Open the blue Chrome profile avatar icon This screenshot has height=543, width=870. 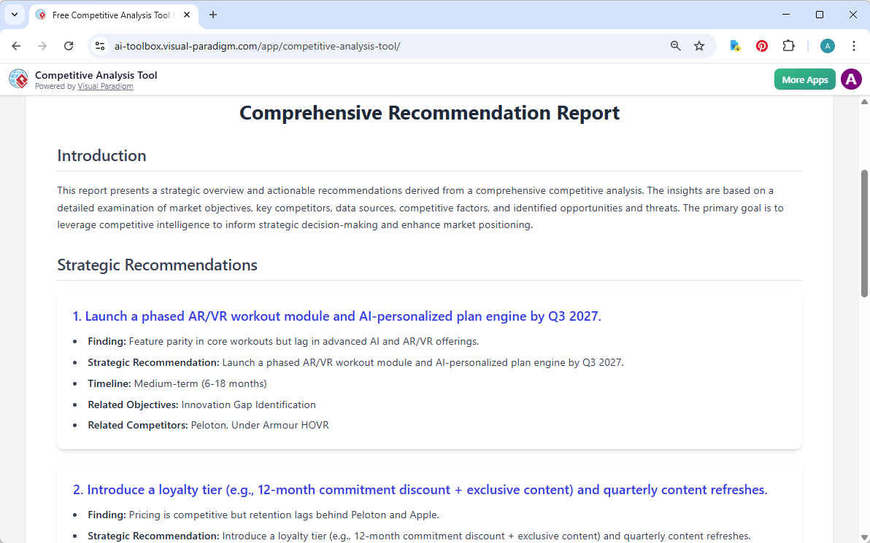point(827,45)
